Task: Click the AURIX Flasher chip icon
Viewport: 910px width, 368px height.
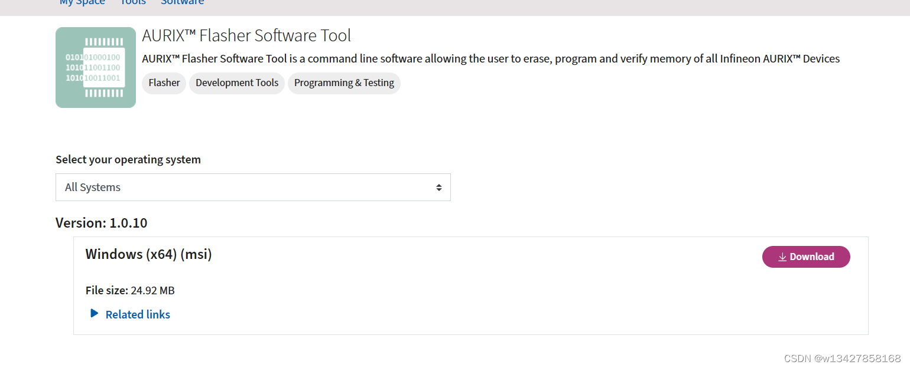Action: click(96, 67)
